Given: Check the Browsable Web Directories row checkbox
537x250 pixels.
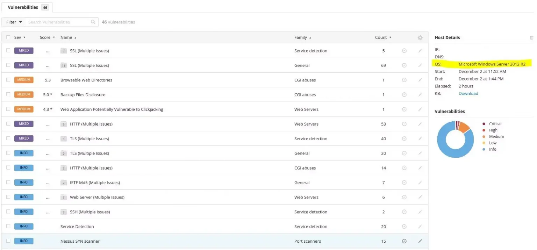Looking at the screenshot, I should coord(8,80).
